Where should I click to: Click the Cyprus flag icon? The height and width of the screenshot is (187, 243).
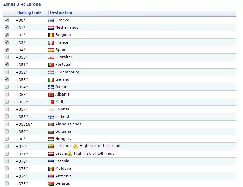(51, 109)
